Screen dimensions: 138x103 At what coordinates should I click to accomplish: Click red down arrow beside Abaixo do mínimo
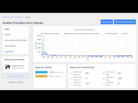point(71,78)
